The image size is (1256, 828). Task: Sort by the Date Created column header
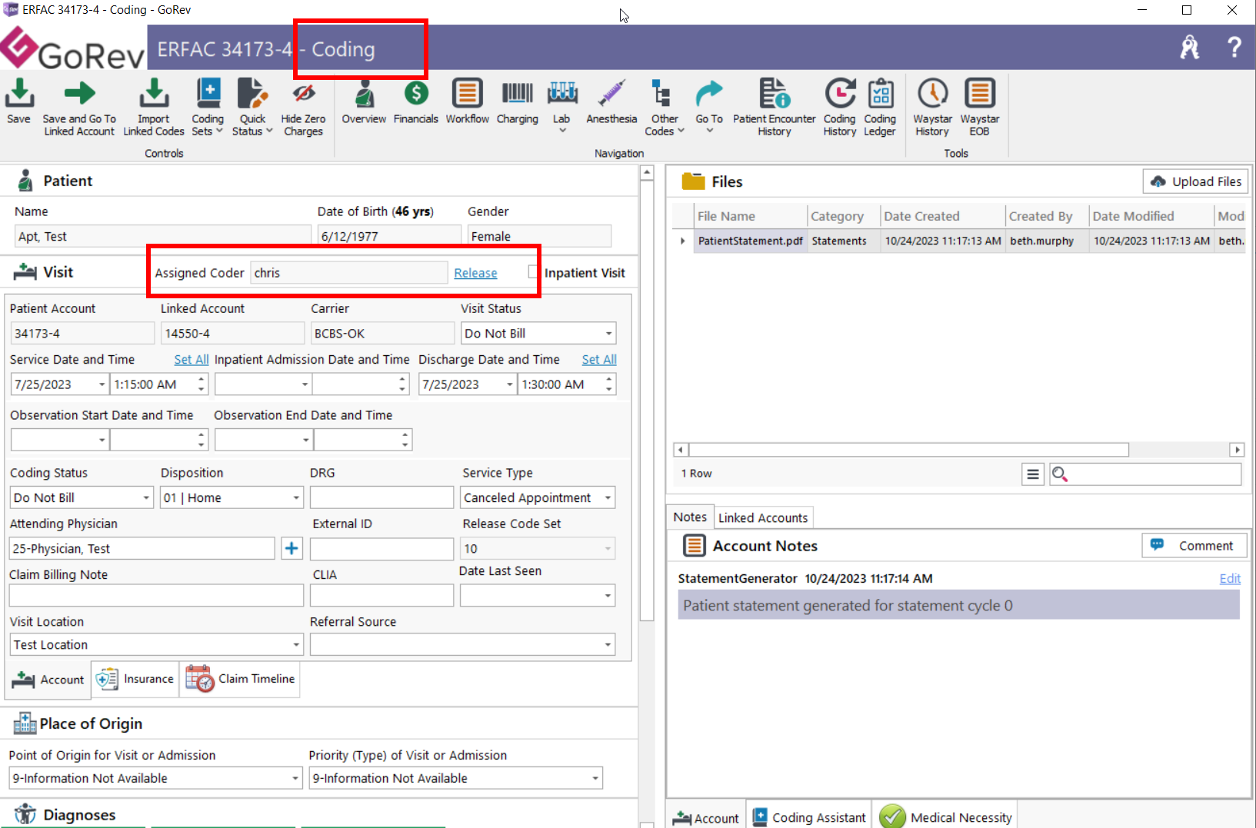[942, 216]
